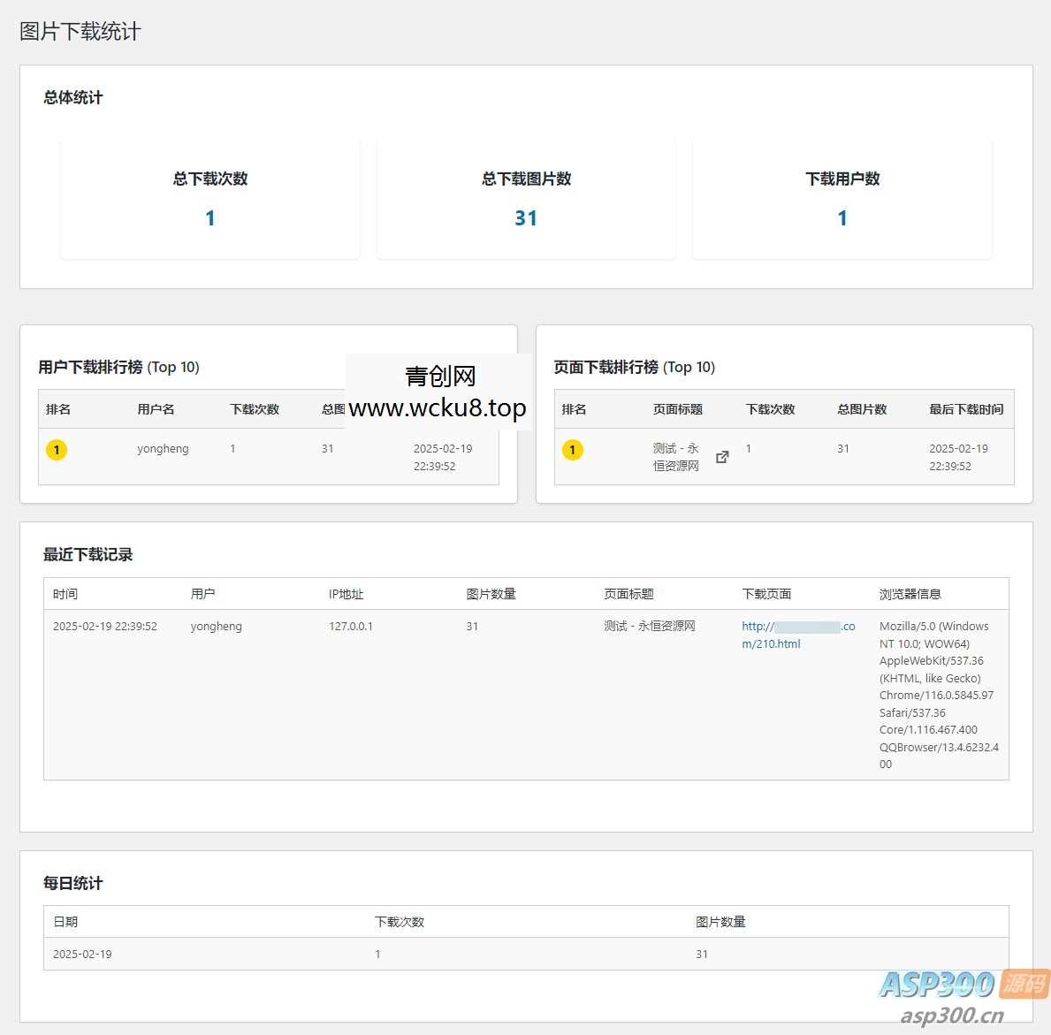
Task: Click username yongheng in 用户下载排行榜
Action: [163, 449]
